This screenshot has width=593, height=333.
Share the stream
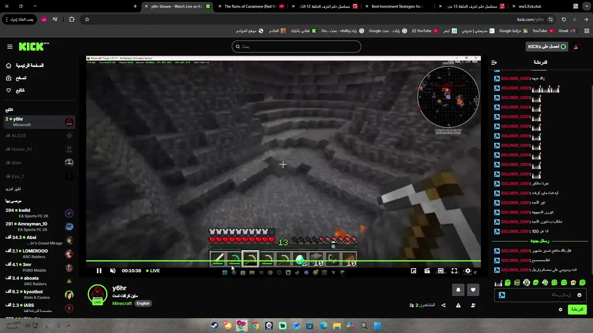coord(443,305)
